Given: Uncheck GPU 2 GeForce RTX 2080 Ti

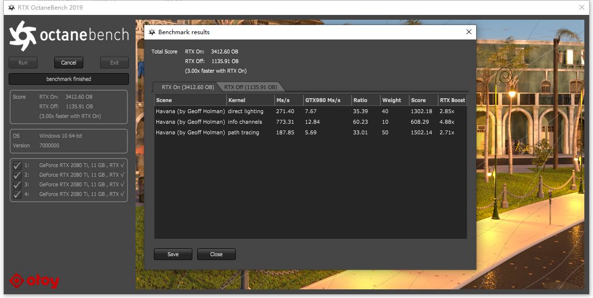Looking at the screenshot, I should click(x=17, y=175).
